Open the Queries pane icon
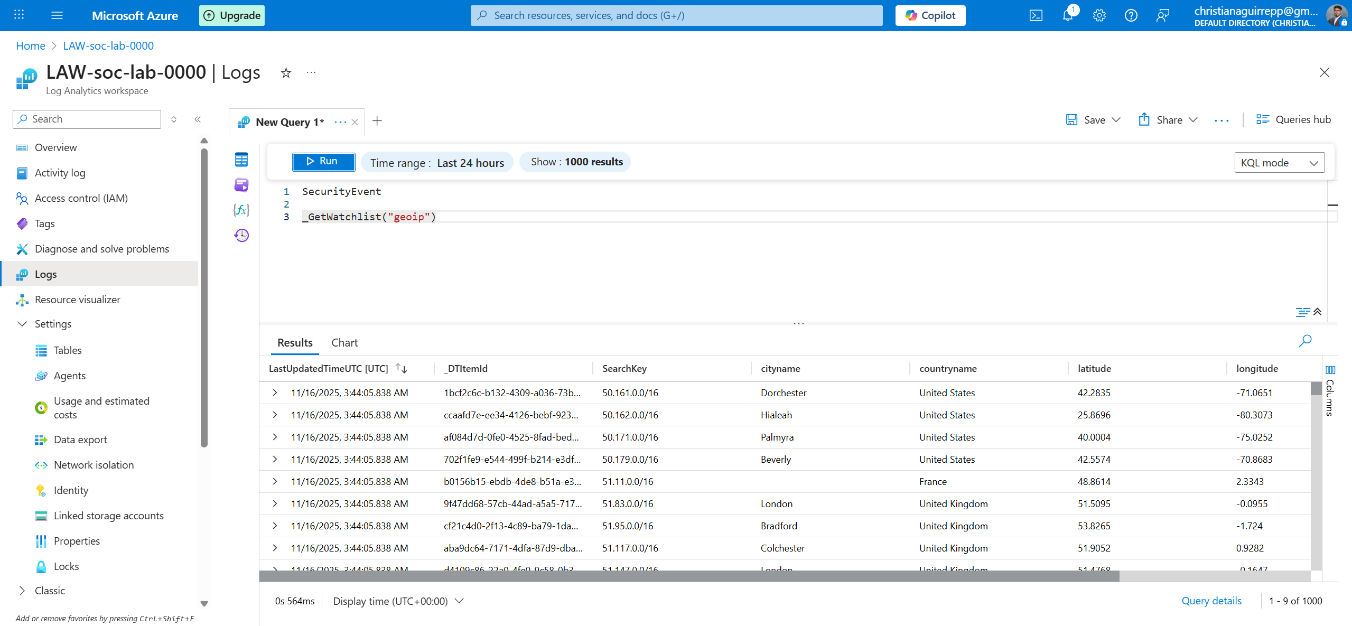1352x626 pixels. (241, 185)
